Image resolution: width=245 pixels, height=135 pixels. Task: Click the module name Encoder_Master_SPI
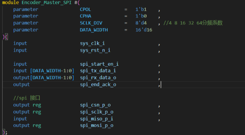47,3
